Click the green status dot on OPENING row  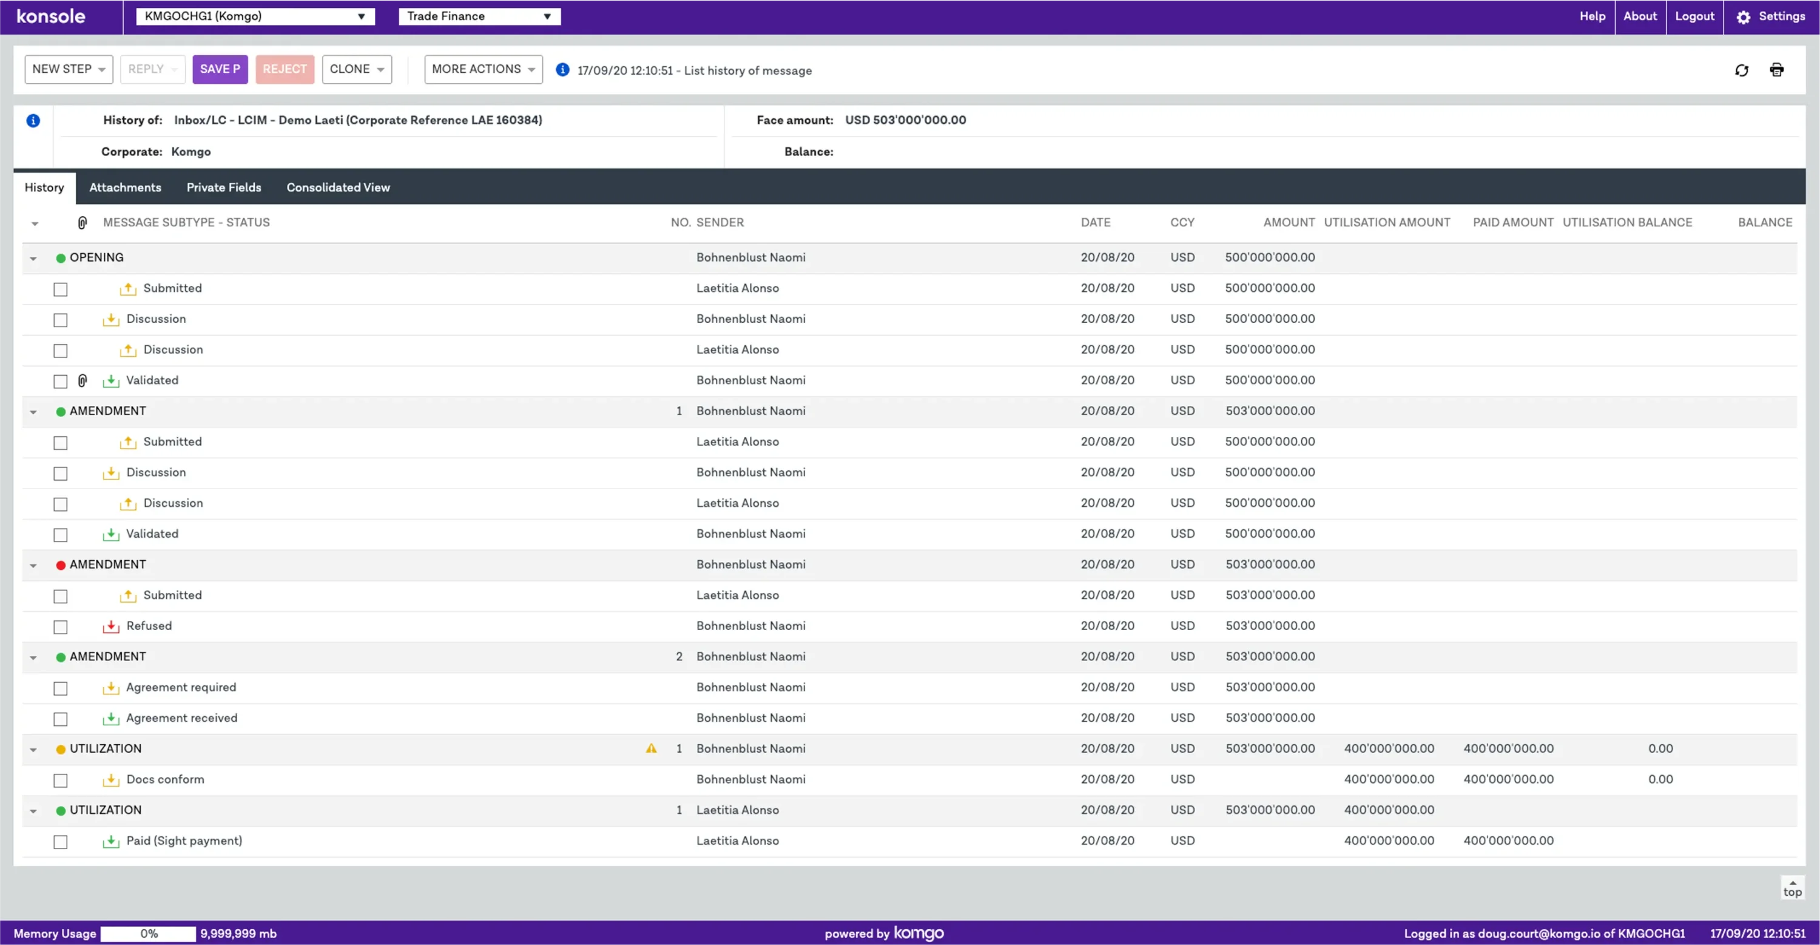click(61, 258)
